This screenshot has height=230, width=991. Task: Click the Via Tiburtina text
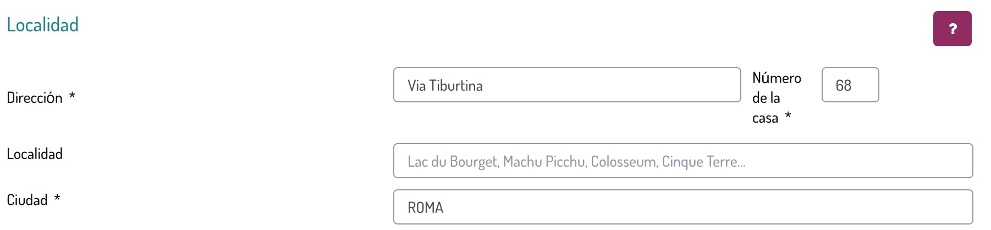[x=445, y=86]
